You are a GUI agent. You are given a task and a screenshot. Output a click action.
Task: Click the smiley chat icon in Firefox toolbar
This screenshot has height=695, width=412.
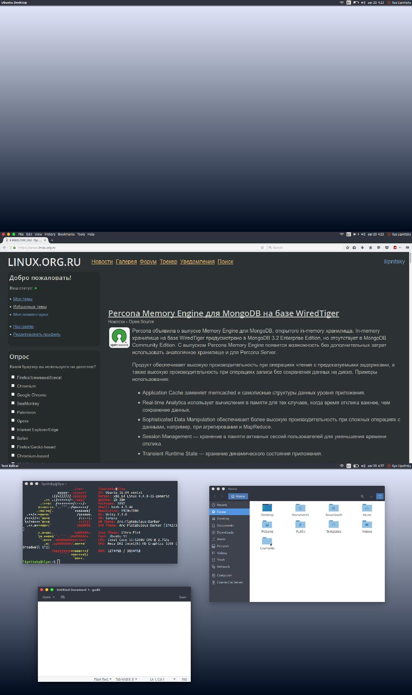[379, 247]
